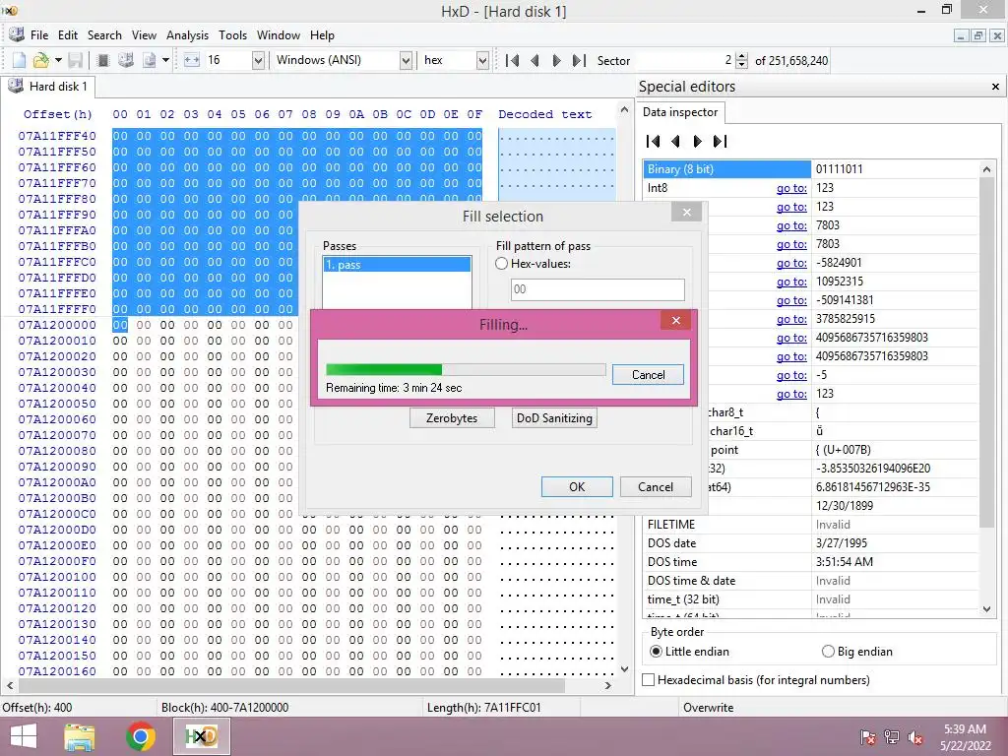
Task: Jump to first byte in Data inspector
Action: click(x=654, y=142)
